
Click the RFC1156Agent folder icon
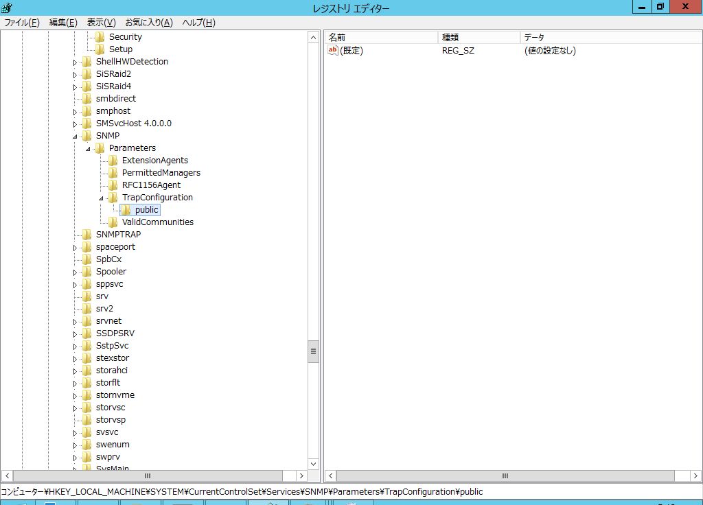113,185
